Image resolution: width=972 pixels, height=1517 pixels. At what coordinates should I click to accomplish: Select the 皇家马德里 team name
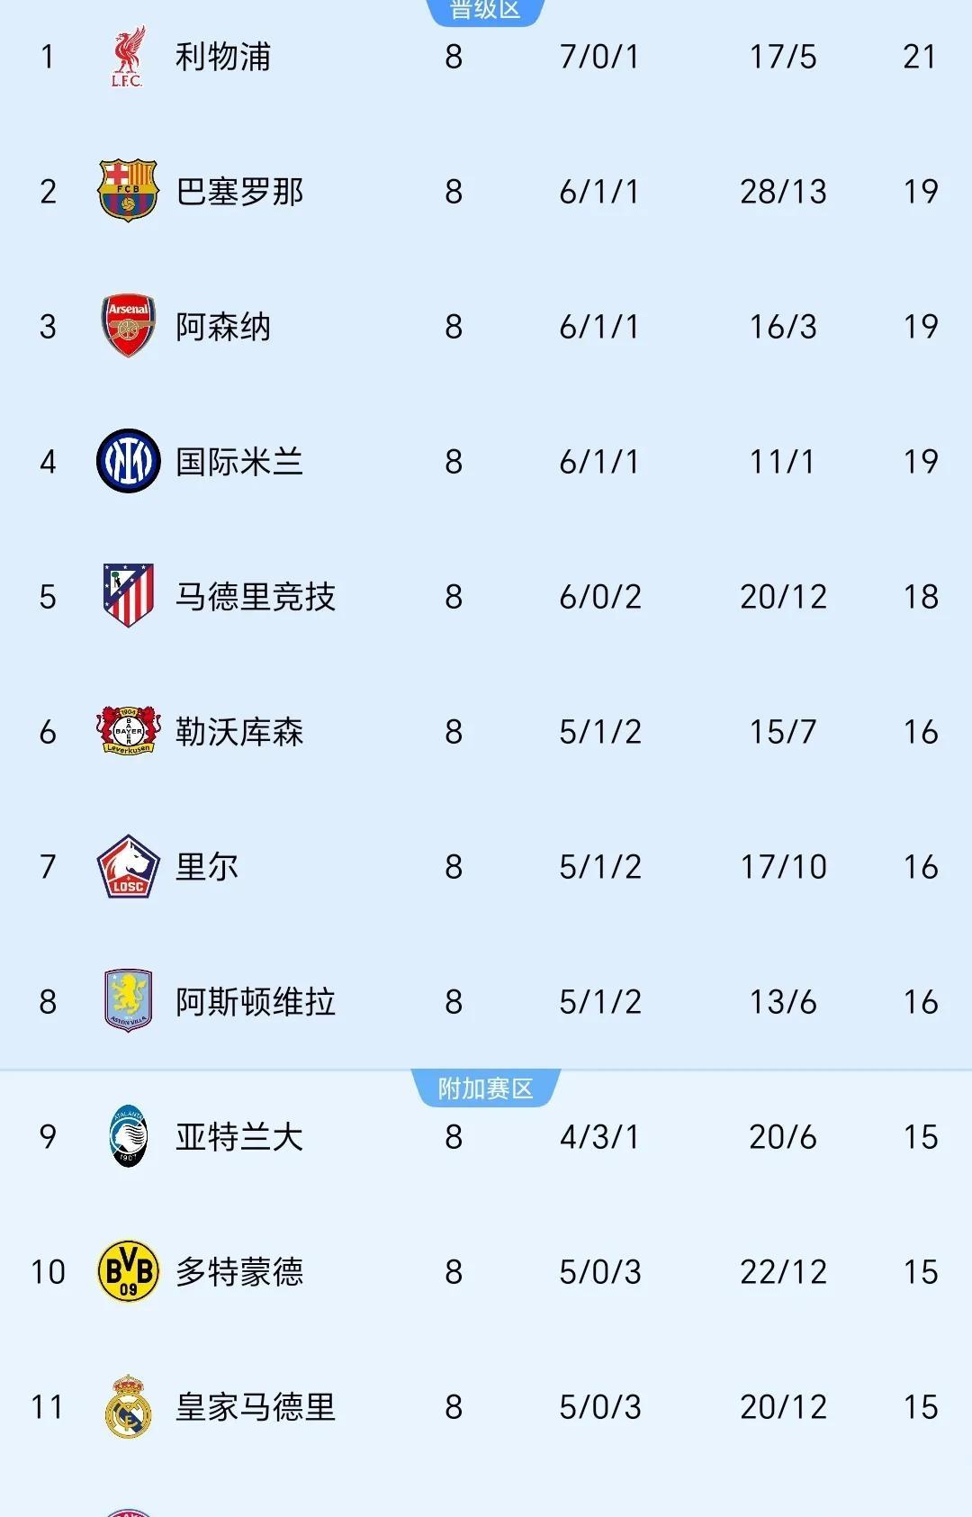(256, 1406)
